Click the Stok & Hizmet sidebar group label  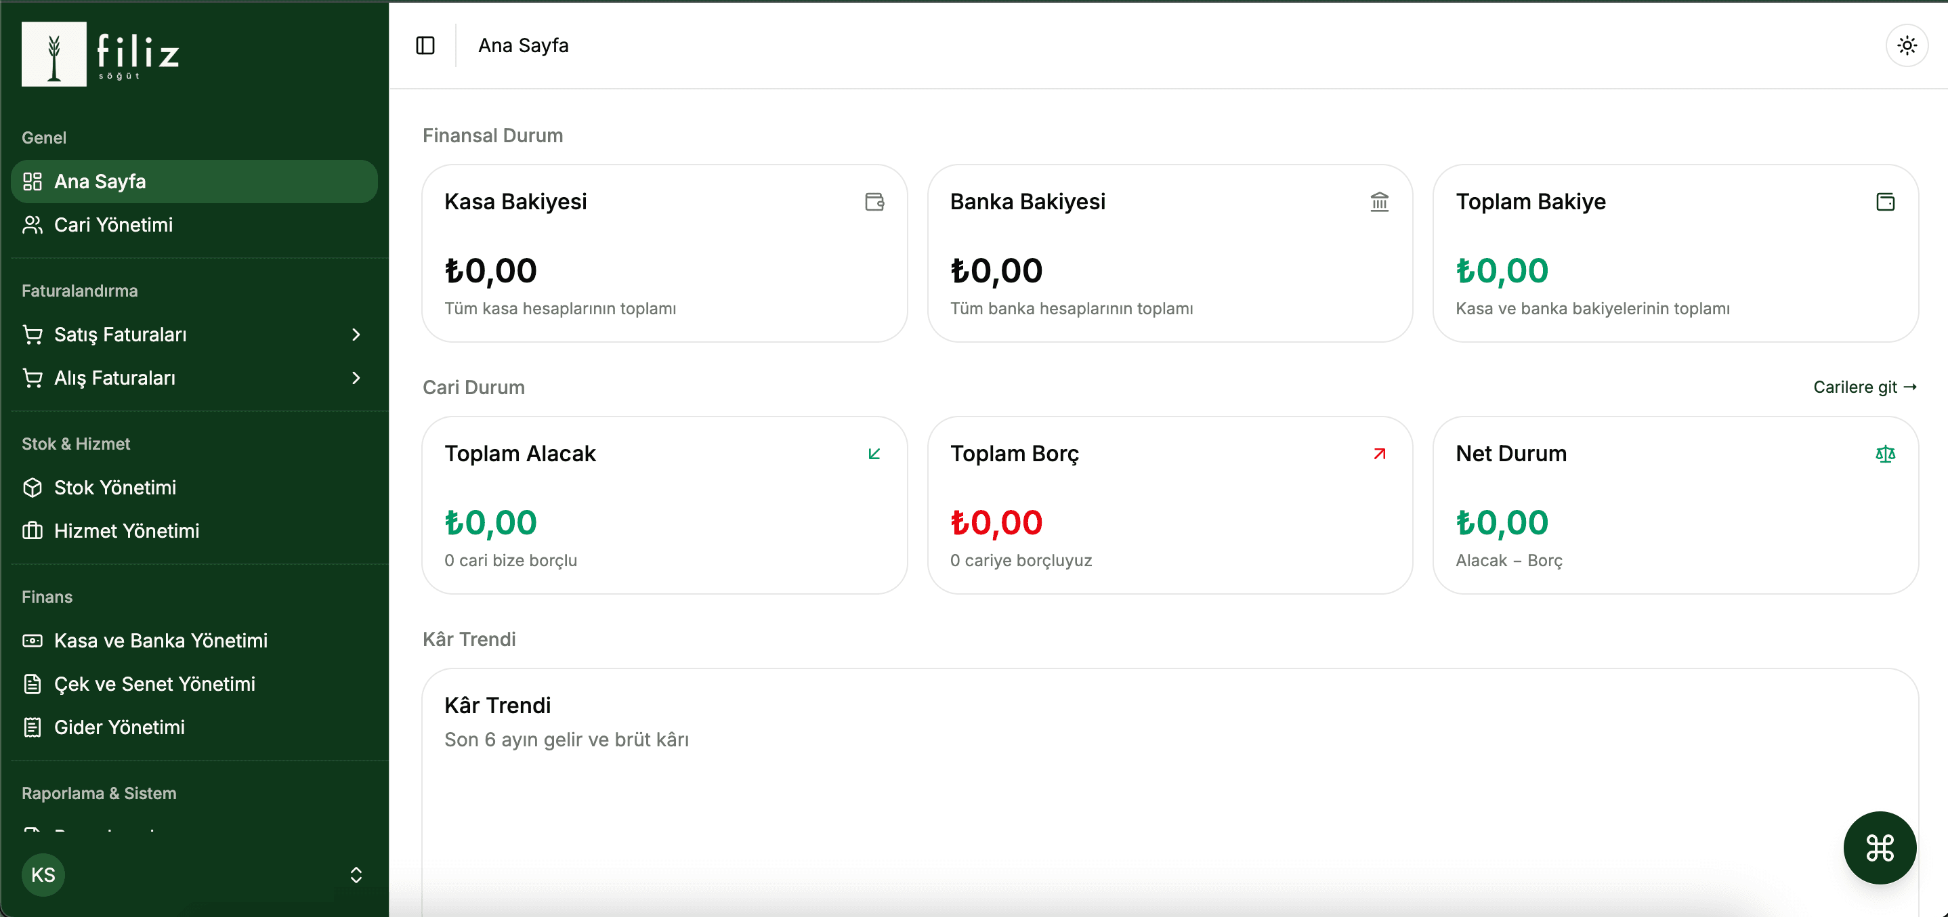[x=76, y=444]
